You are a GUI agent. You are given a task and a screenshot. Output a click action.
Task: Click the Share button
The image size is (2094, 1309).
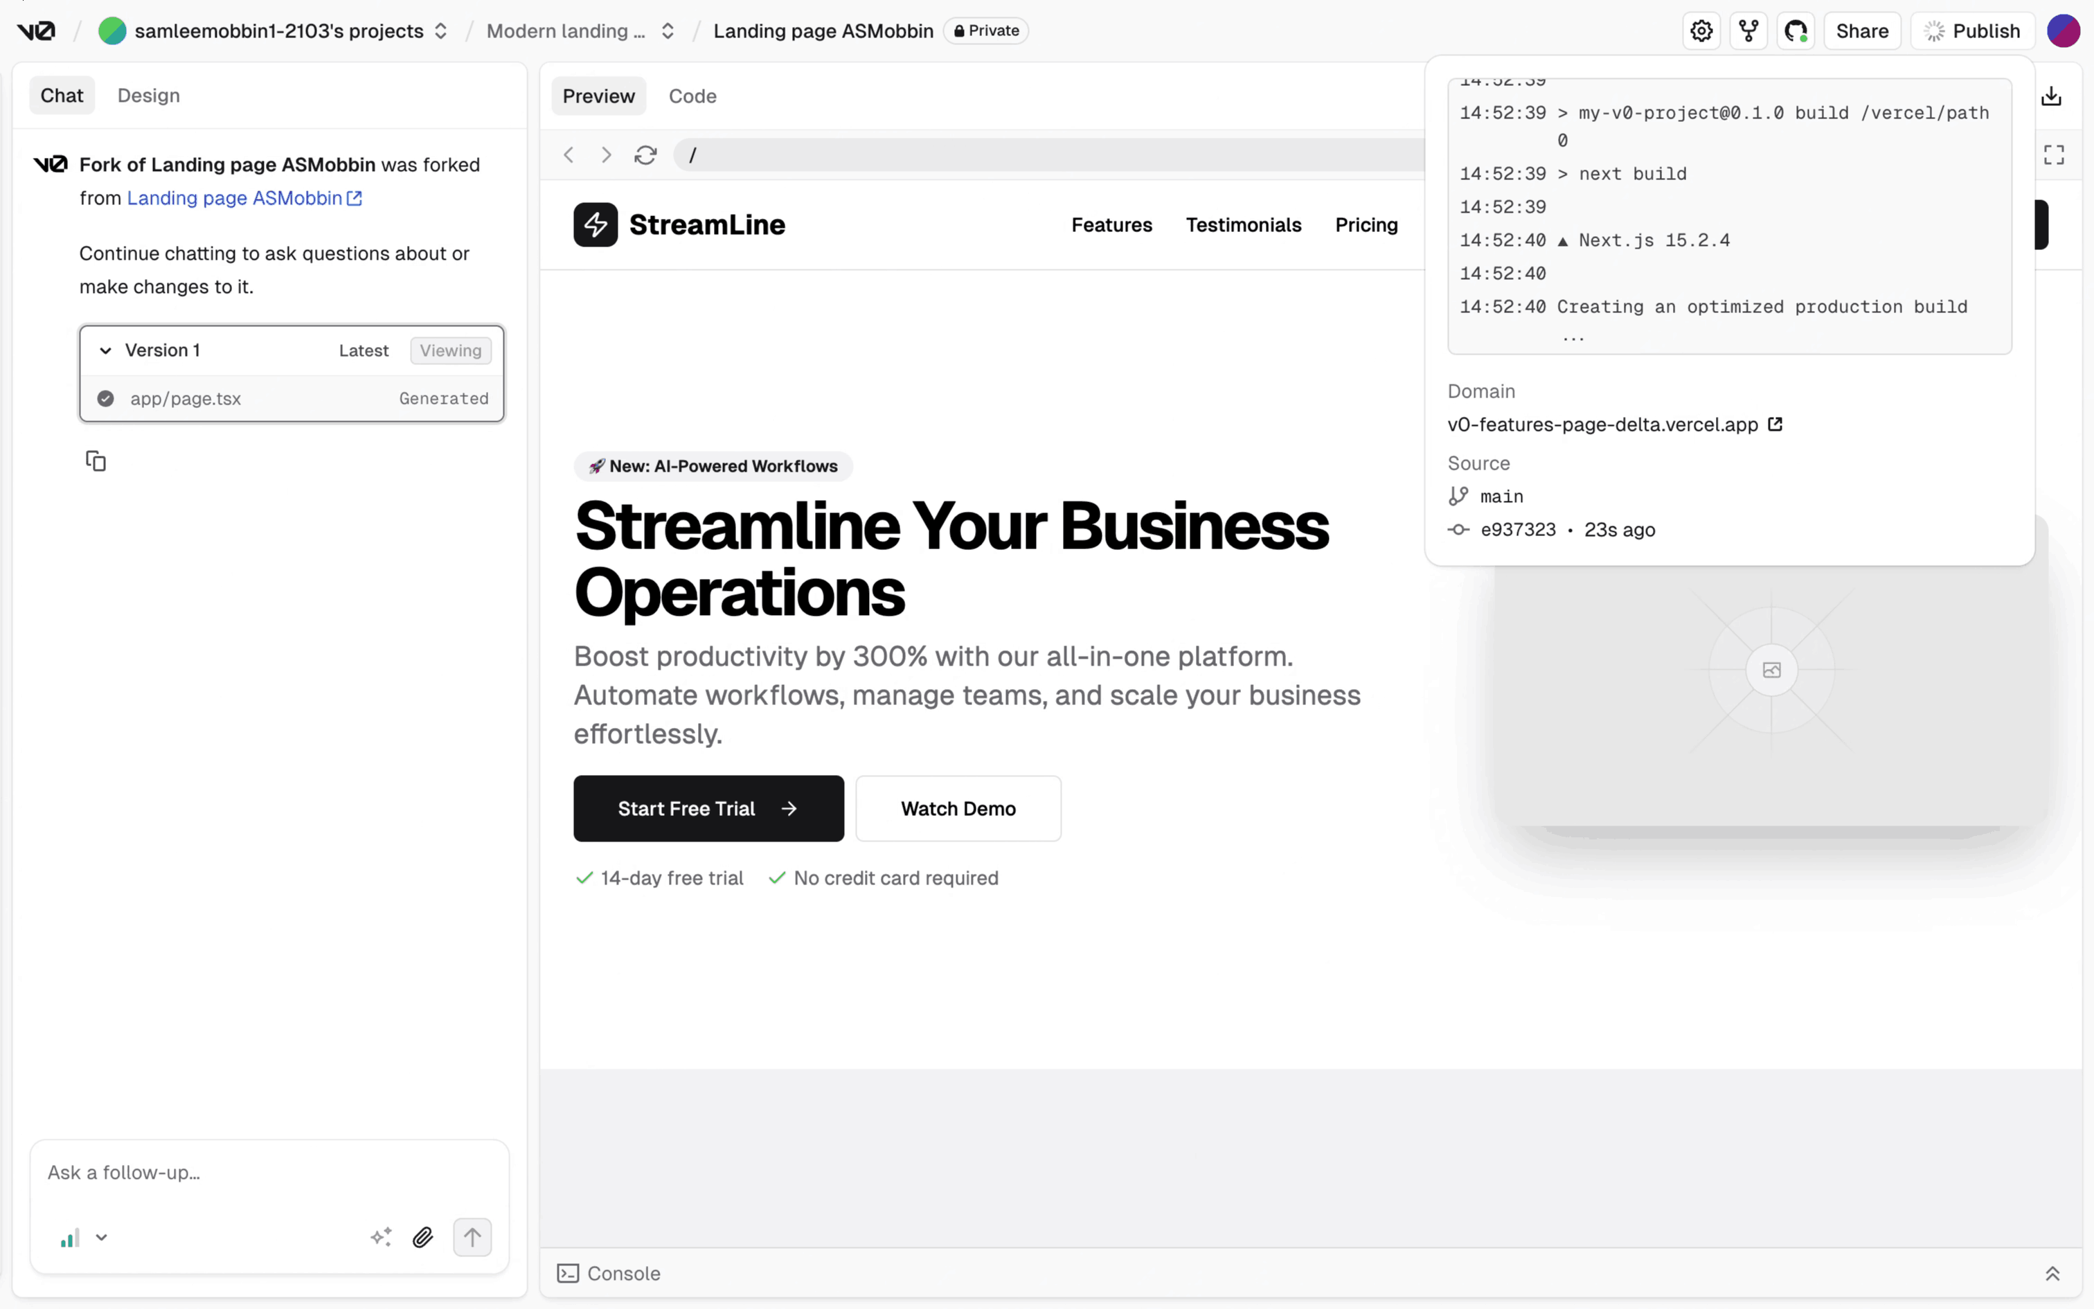tap(1862, 31)
